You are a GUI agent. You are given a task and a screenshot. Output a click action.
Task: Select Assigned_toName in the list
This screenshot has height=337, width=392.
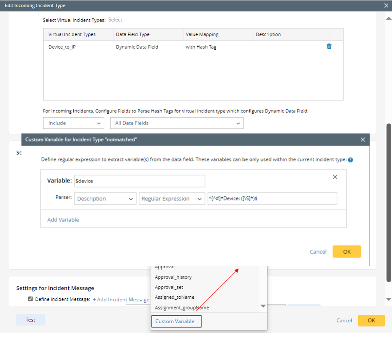(x=175, y=297)
